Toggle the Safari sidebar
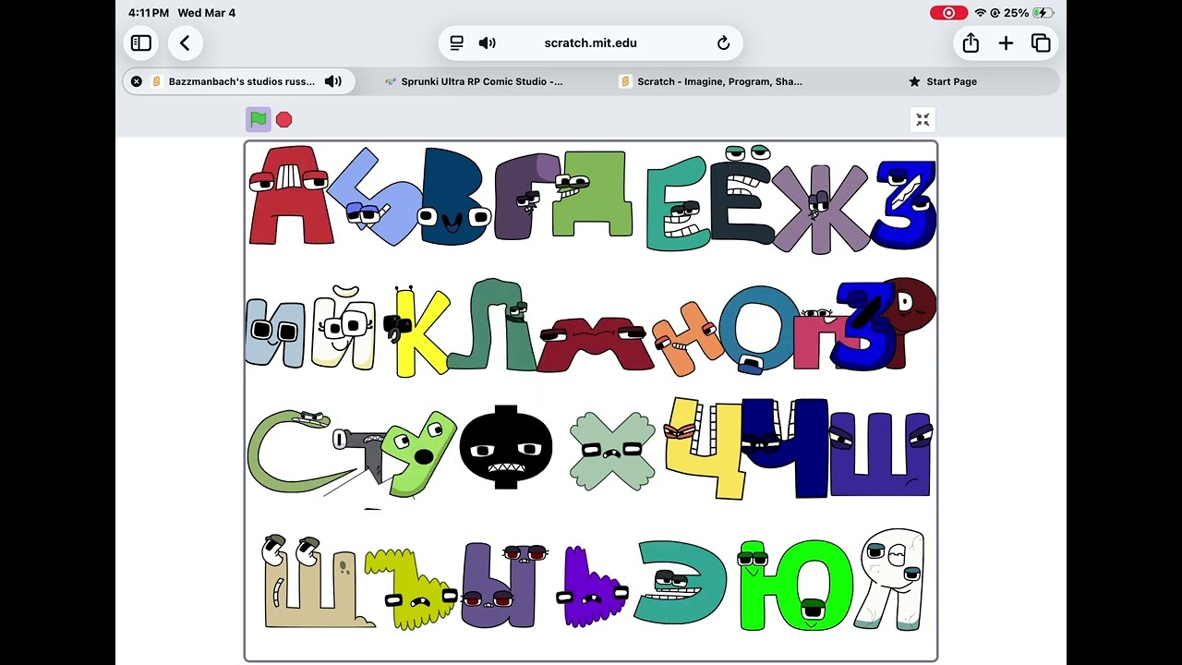Viewport: 1182px width, 665px height. point(141,43)
